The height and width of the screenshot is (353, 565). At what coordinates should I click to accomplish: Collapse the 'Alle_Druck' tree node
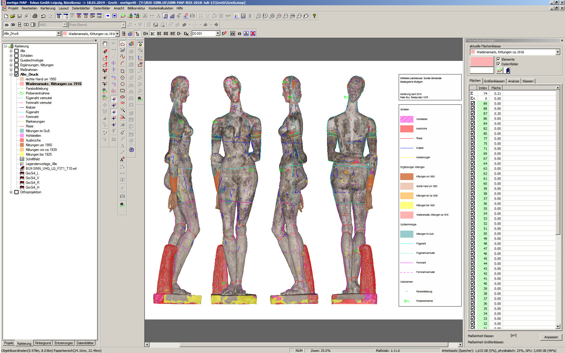[11, 74]
